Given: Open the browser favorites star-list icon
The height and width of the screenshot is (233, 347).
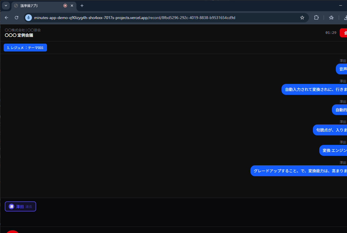Looking at the screenshot, I should tap(331, 18).
